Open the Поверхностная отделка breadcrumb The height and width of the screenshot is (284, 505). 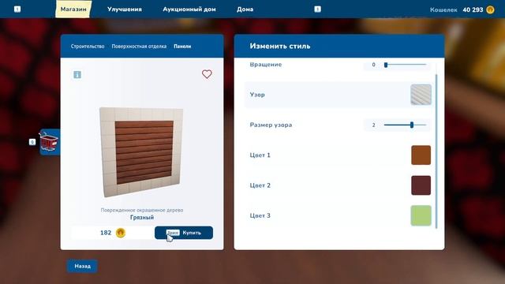pos(139,47)
